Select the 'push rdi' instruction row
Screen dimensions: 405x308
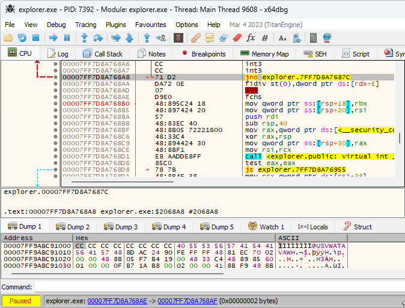point(228,117)
